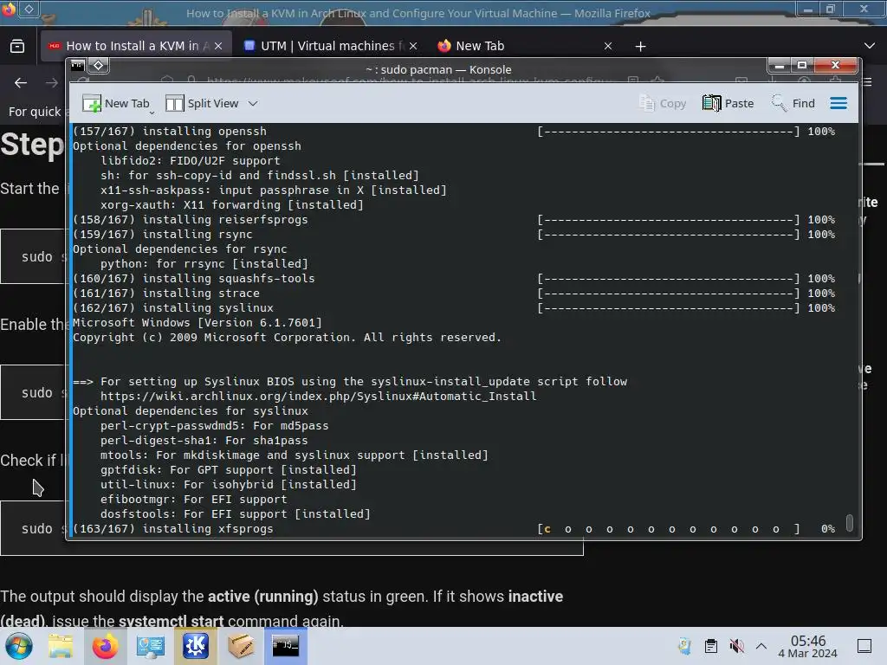Click the Firefox logo in window titlebar

(x=9, y=9)
